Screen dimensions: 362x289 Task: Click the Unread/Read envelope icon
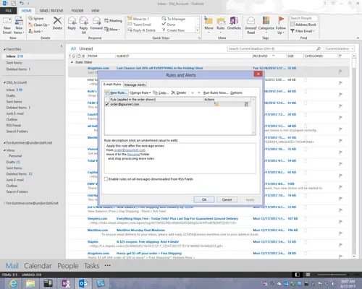pyautogui.click(x=251, y=21)
